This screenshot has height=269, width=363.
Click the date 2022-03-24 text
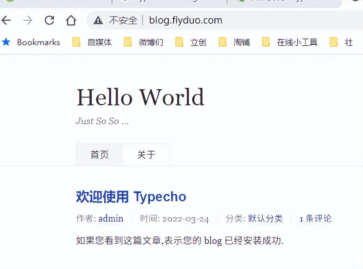click(186, 219)
